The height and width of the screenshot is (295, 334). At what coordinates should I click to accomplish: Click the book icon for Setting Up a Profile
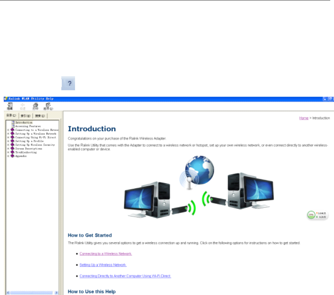pos(12,141)
